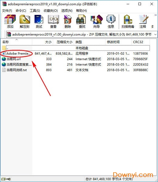Image resolution: width=158 pixels, height=182 pixels.
Task: Open the 工具(S) menu
Action: [35, 11]
